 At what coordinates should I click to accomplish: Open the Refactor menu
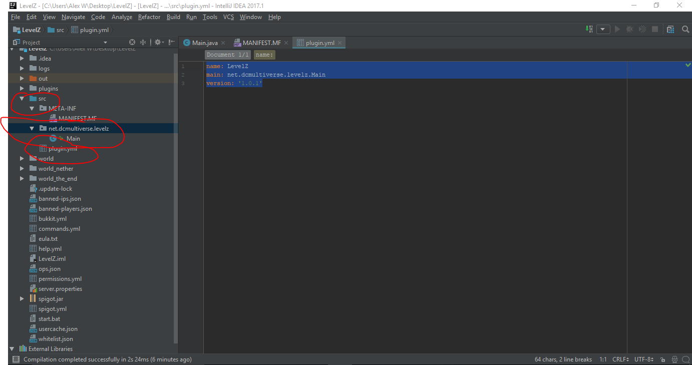tap(149, 17)
